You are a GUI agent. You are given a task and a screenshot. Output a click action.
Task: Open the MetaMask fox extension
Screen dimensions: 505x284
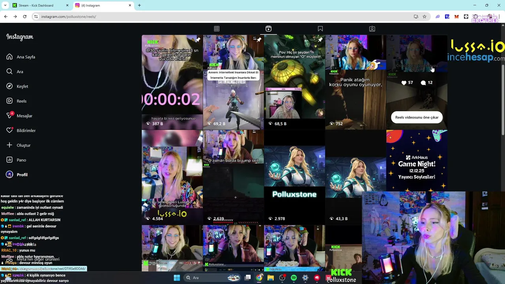456,17
